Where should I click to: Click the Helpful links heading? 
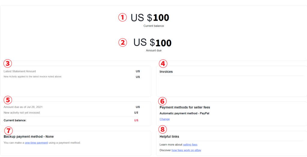pos(169,137)
